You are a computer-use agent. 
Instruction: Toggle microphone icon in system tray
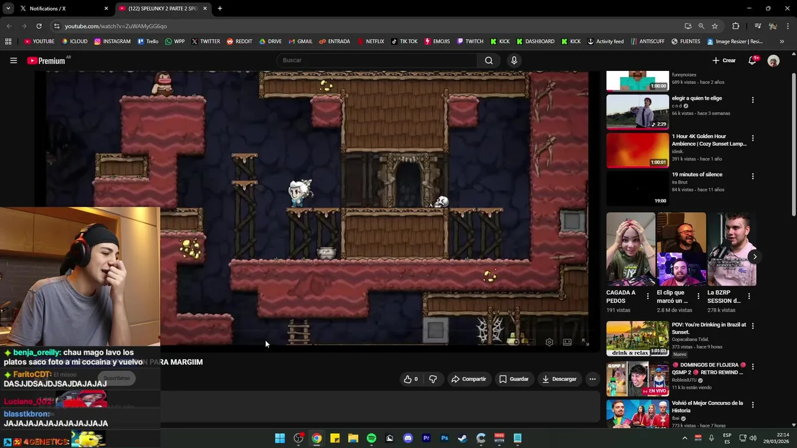click(x=711, y=438)
